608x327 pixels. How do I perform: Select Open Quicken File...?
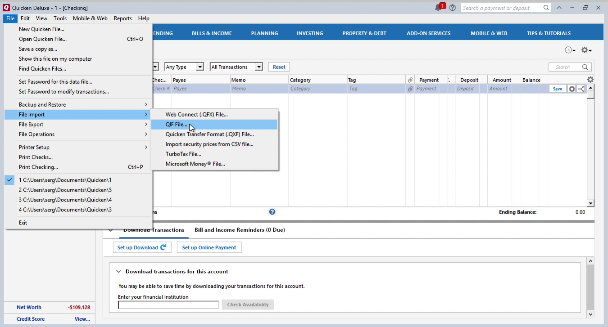[77, 39]
